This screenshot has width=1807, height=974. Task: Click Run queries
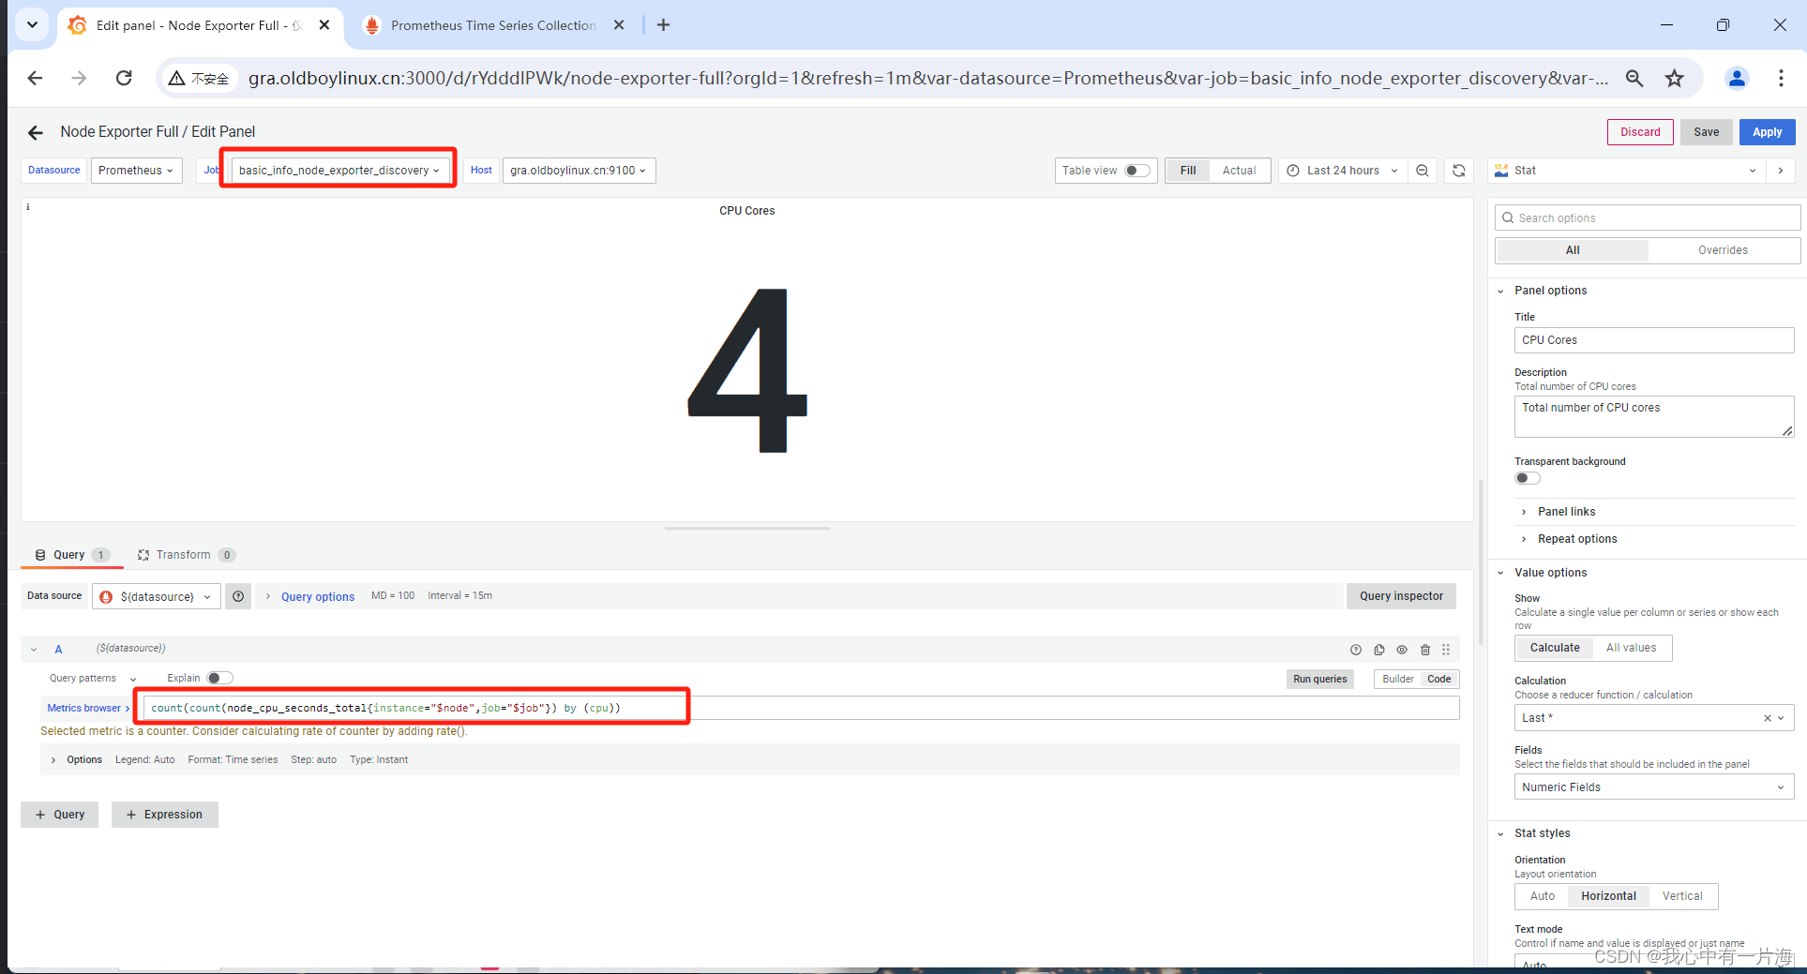(x=1319, y=680)
